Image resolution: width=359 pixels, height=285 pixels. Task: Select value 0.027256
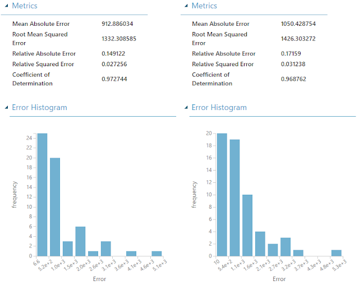pos(114,64)
